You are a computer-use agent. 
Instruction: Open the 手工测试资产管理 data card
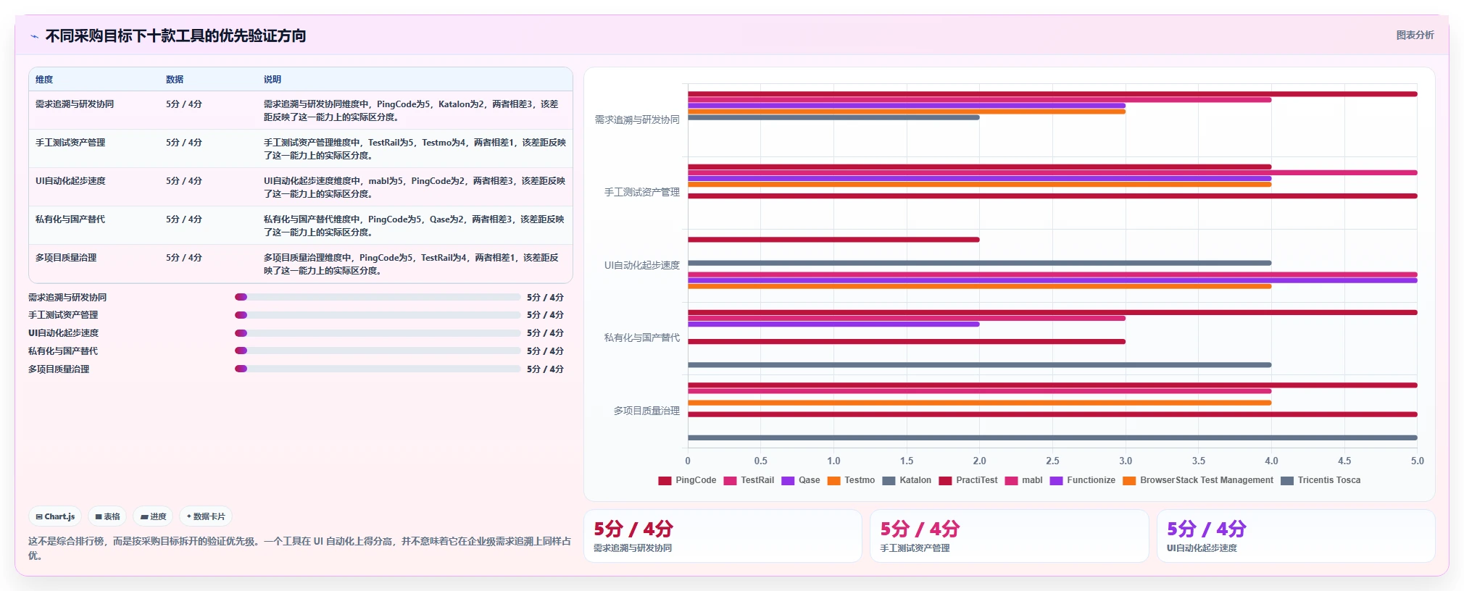(1009, 536)
